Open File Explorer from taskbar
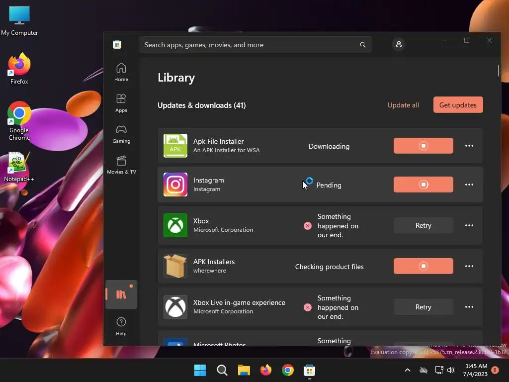509x382 pixels. pos(244,370)
